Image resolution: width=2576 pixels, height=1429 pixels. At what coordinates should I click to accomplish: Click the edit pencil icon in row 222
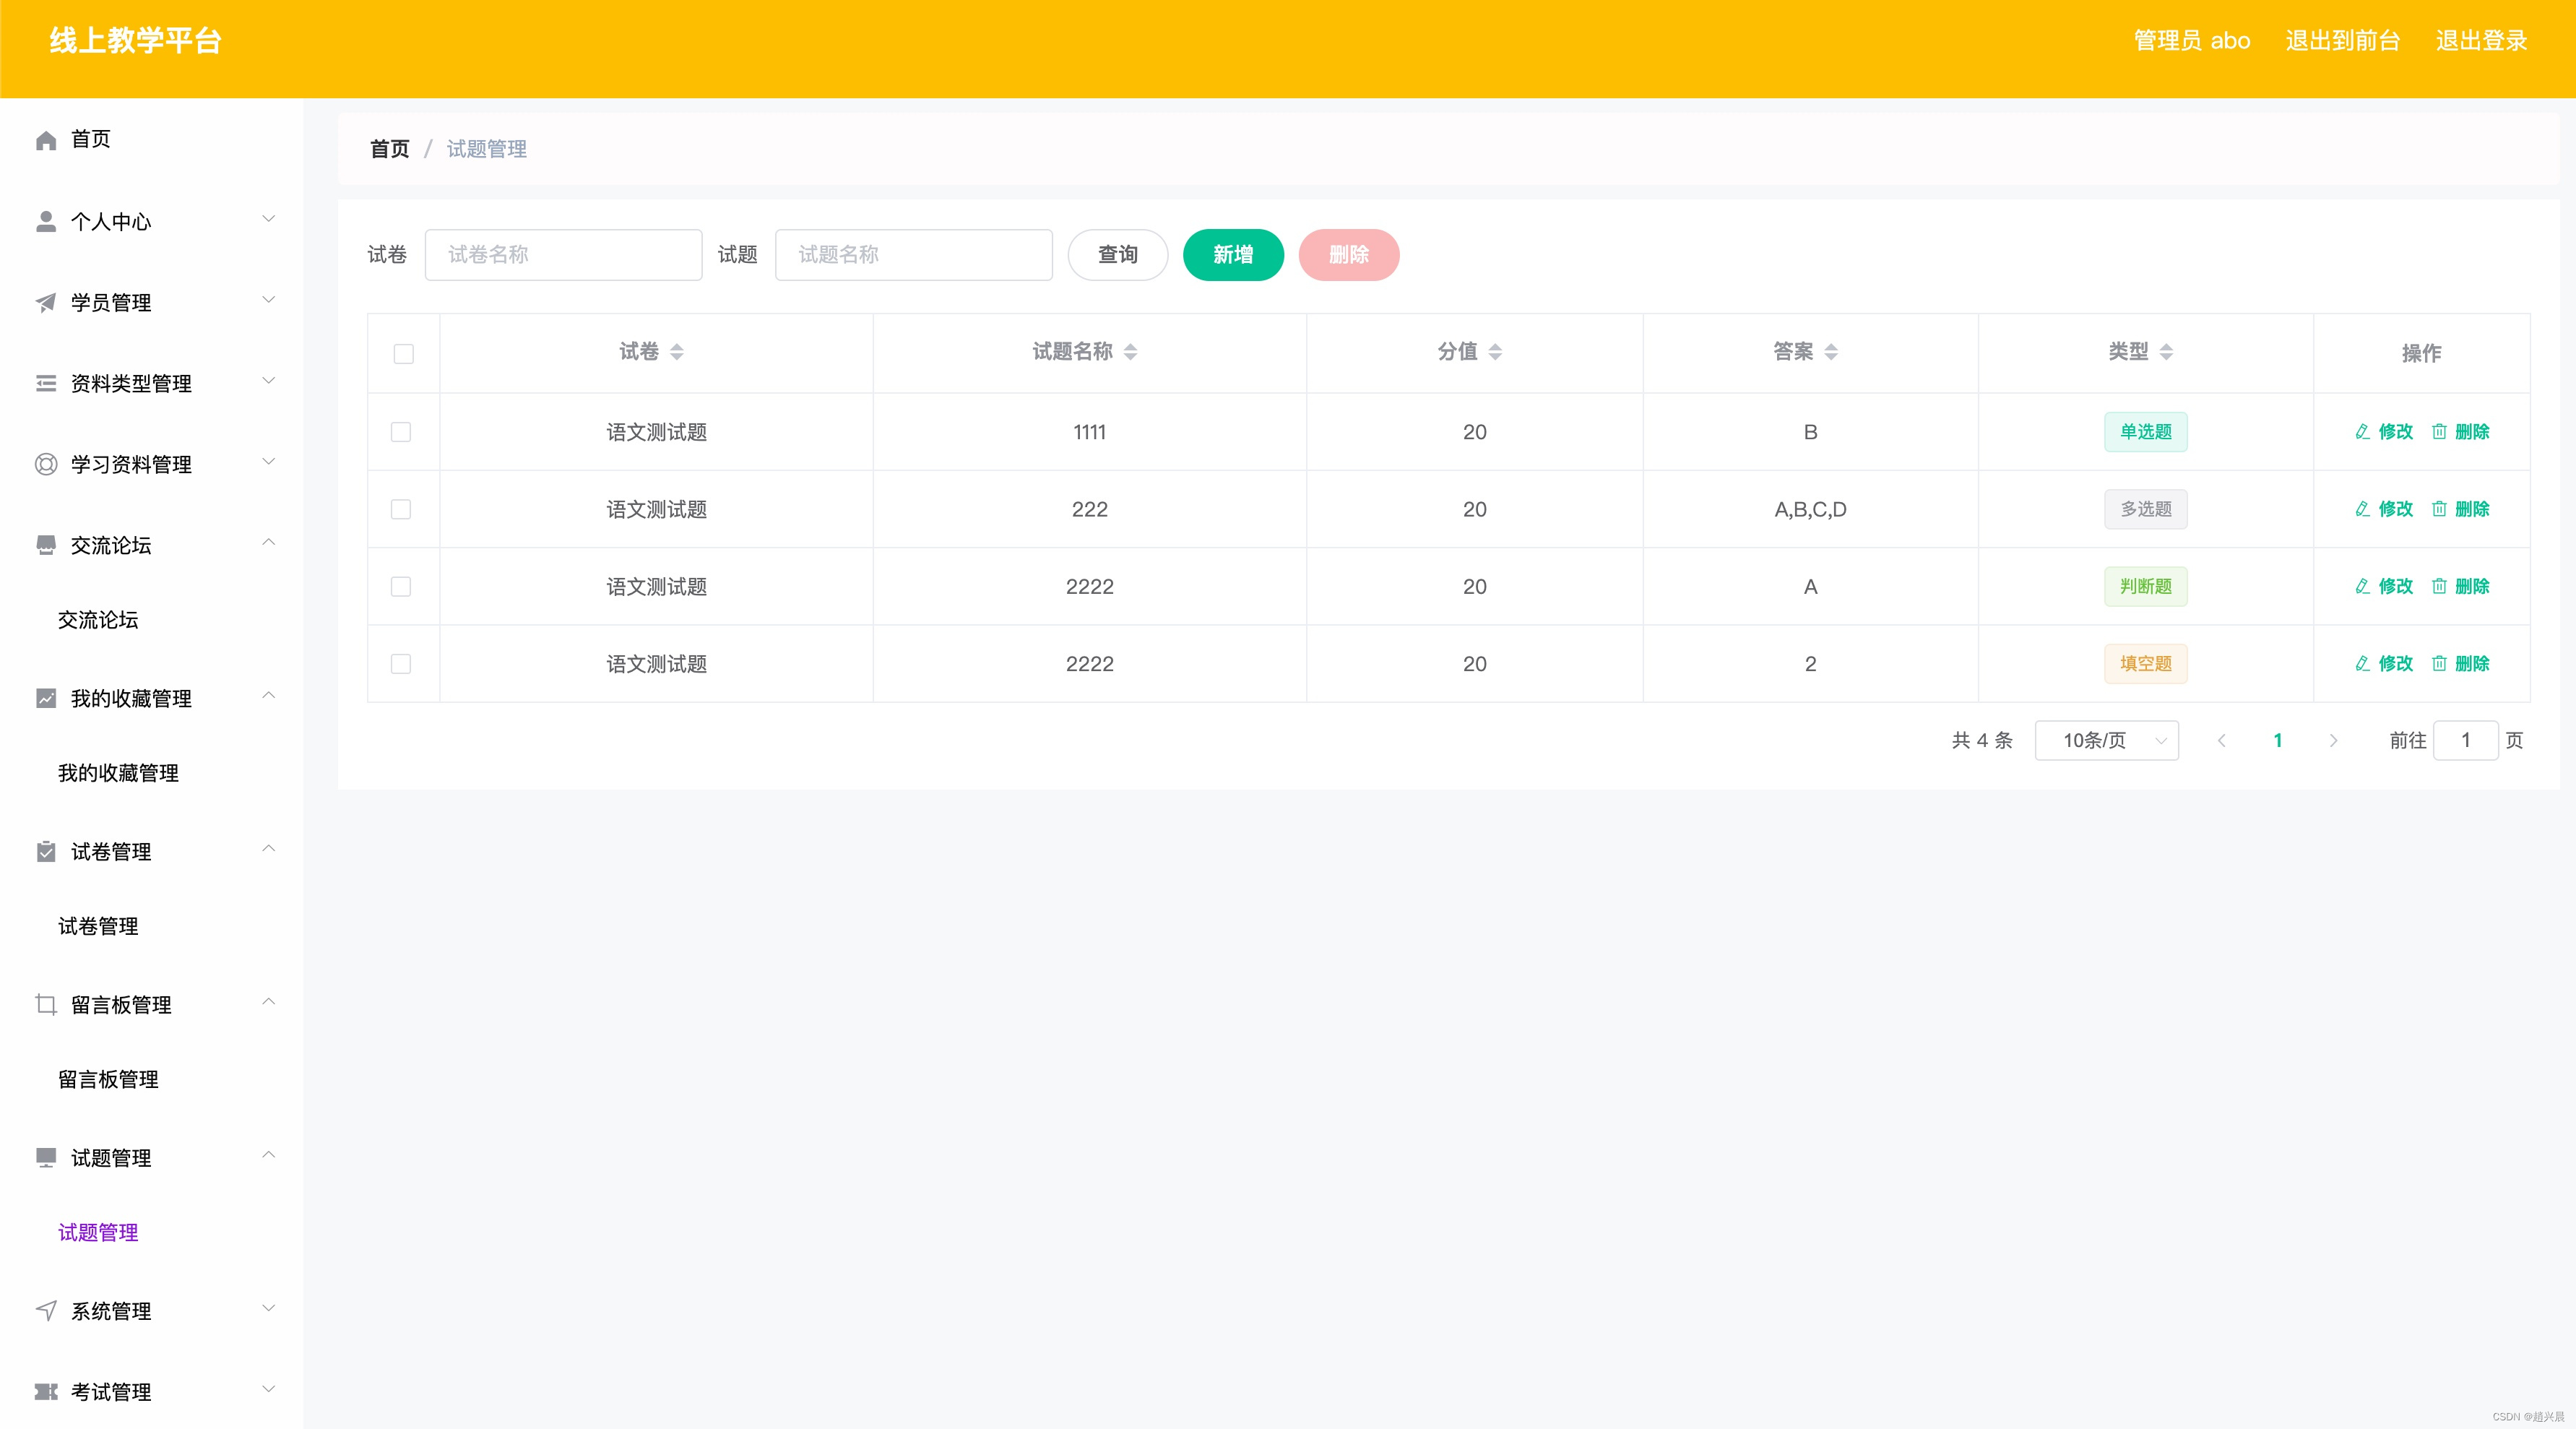click(x=2363, y=509)
